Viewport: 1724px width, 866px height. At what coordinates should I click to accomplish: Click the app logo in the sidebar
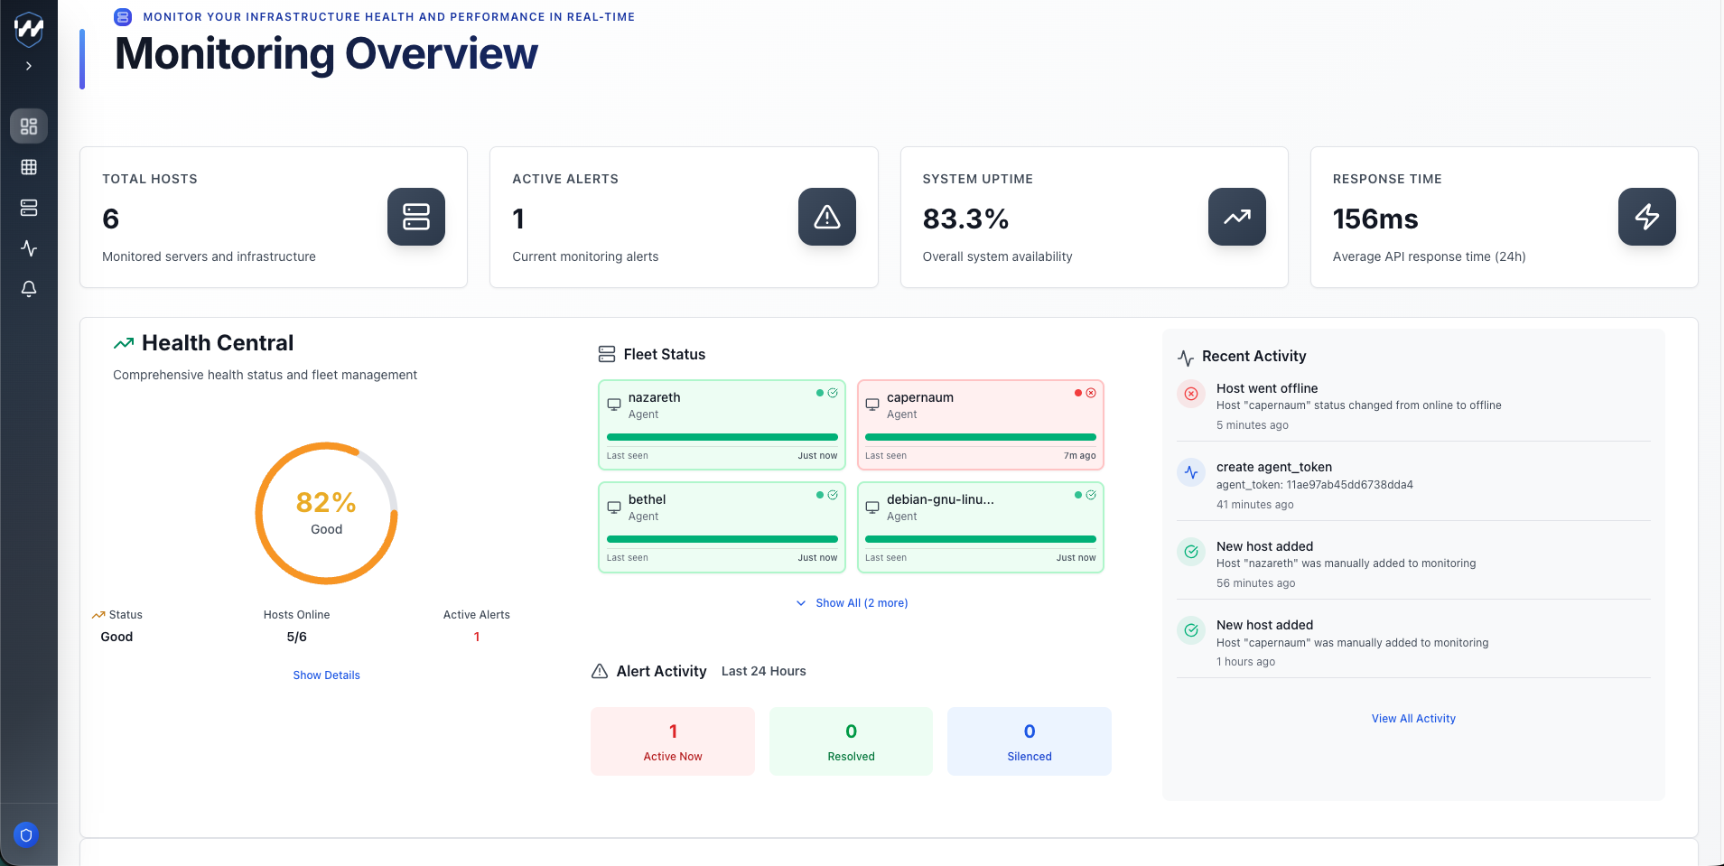[29, 29]
